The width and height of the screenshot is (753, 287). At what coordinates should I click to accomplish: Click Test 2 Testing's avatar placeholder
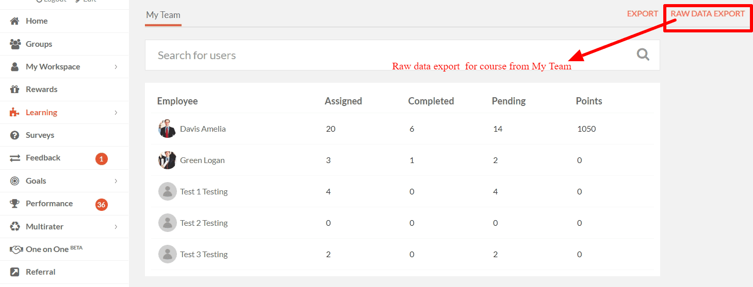[x=167, y=223]
